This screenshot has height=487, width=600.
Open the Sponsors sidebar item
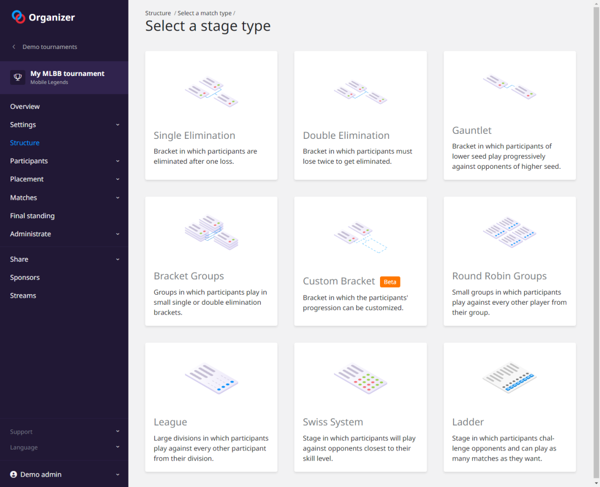(x=25, y=277)
